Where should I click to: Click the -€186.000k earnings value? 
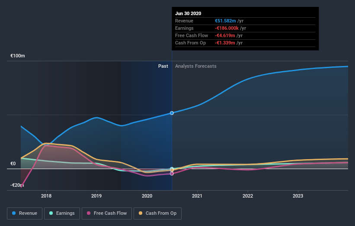[227, 28]
